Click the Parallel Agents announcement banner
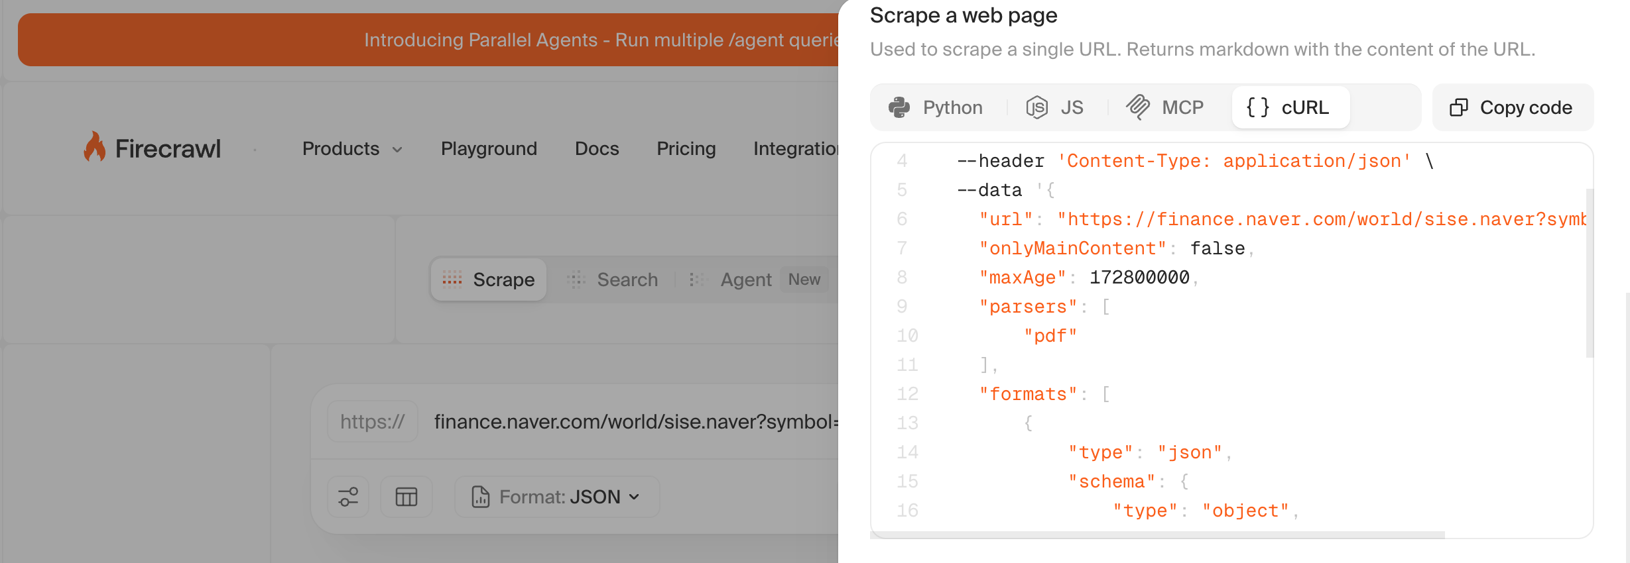 coord(428,40)
